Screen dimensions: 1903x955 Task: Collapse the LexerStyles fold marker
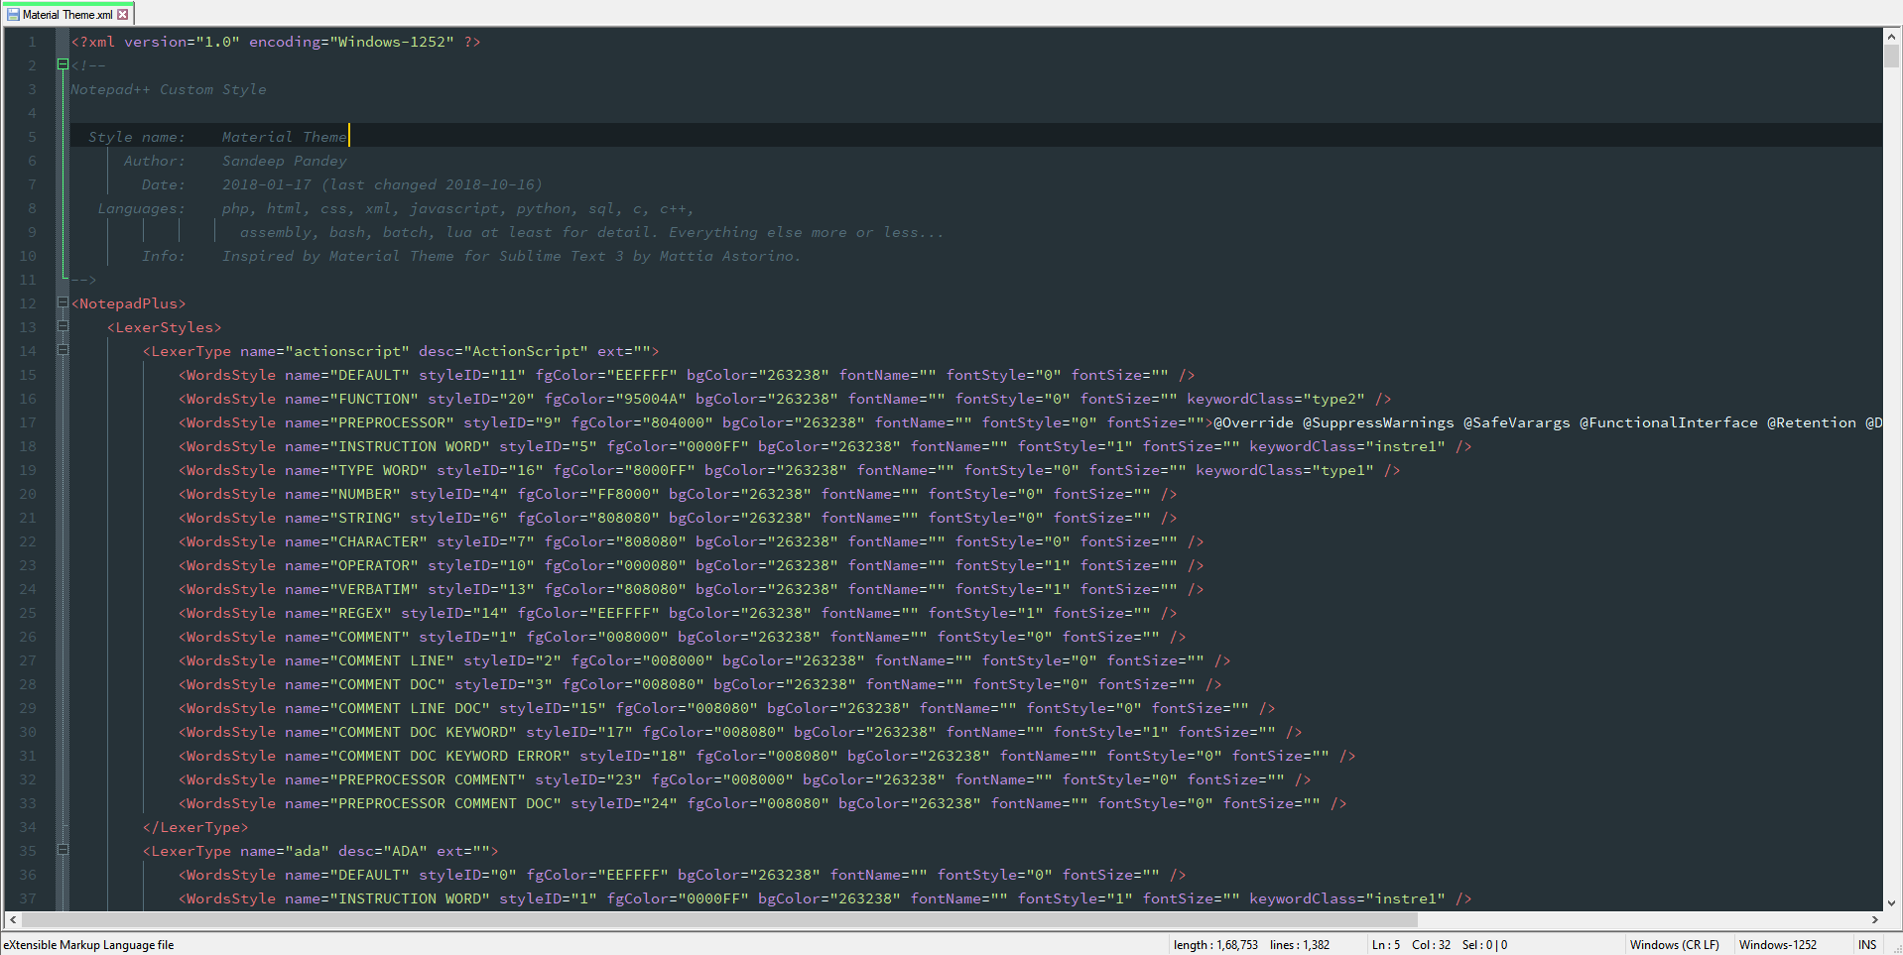62,327
